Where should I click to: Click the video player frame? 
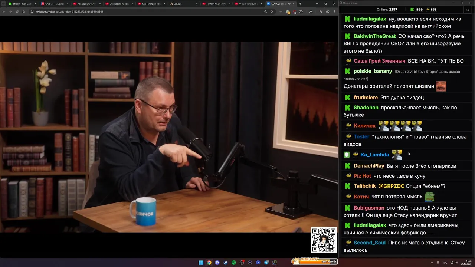coord(169,137)
